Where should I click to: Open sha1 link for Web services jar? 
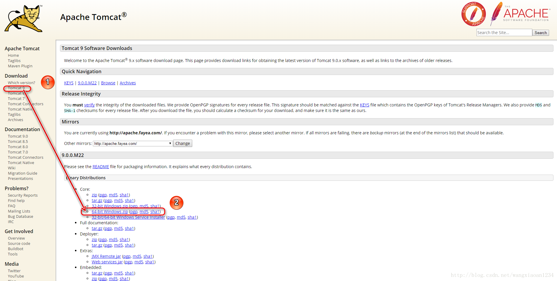pos(150,262)
